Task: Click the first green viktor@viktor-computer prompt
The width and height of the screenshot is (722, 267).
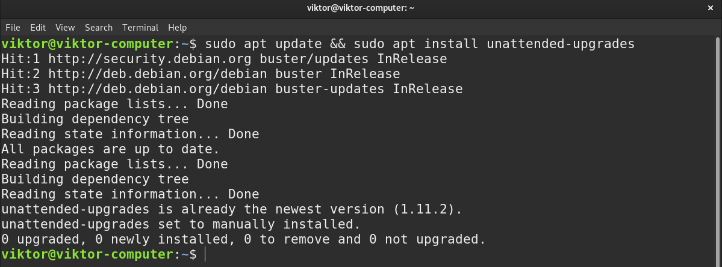Action: (87, 44)
